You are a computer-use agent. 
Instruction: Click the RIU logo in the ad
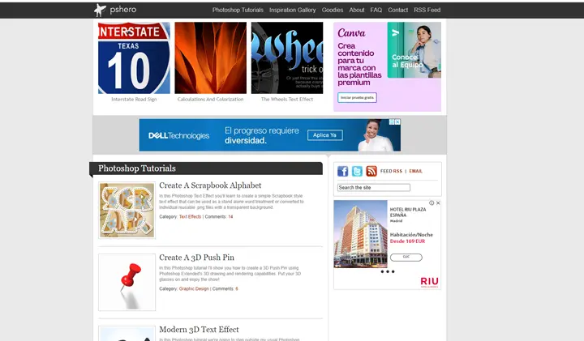coord(429,281)
